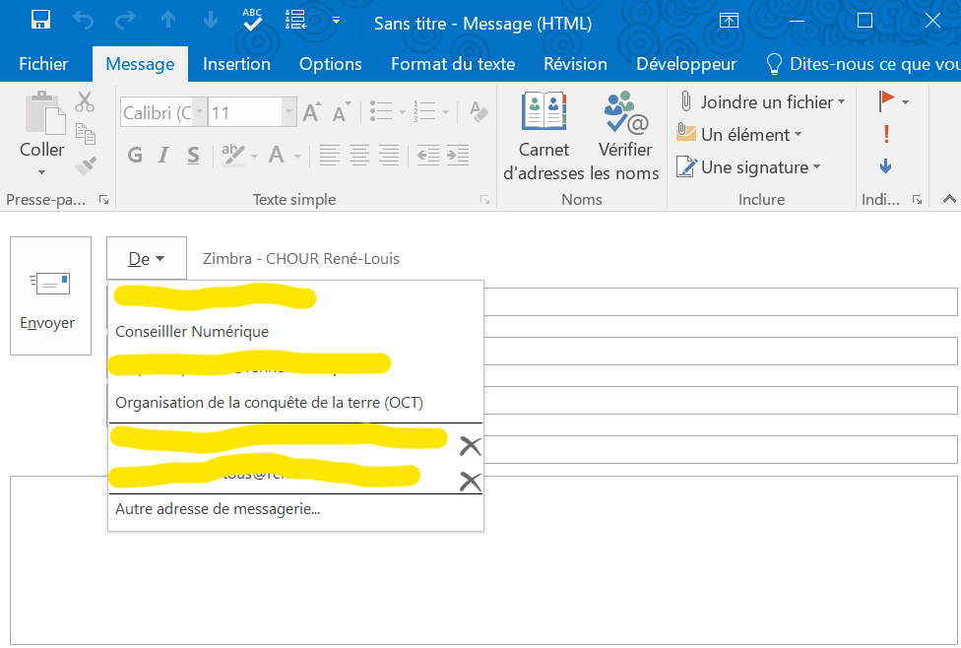This screenshot has width=961, height=648.
Task: Click the save icon in title bar
Action: click(x=40, y=20)
